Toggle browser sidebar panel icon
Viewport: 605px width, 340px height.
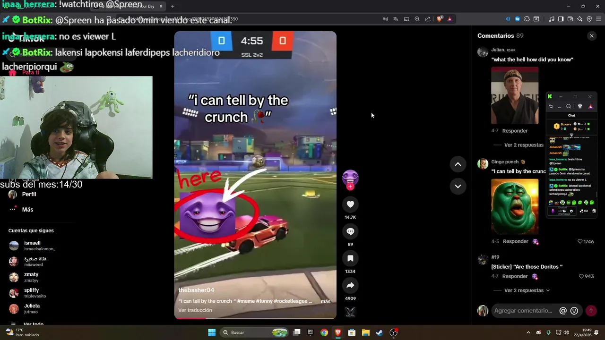point(561,19)
